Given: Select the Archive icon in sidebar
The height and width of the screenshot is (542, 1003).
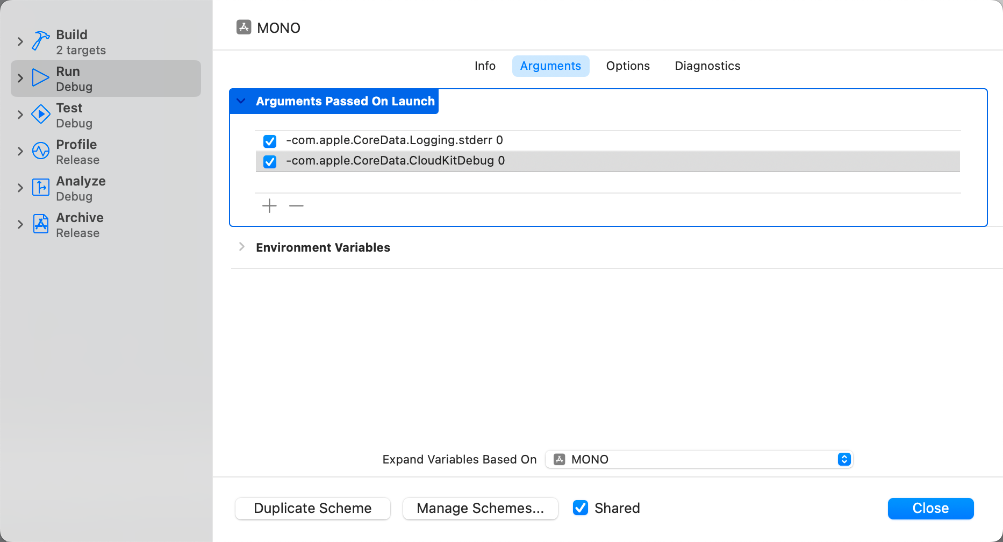Looking at the screenshot, I should (40, 224).
